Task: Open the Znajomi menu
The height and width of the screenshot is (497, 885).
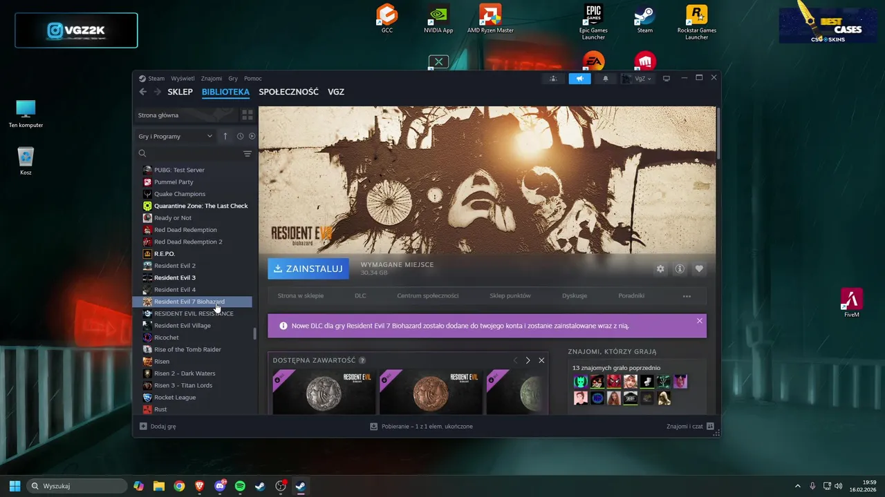Action: tap(212, 78)
